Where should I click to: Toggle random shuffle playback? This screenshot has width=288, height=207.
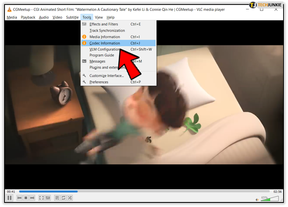(x=70, y=198)
